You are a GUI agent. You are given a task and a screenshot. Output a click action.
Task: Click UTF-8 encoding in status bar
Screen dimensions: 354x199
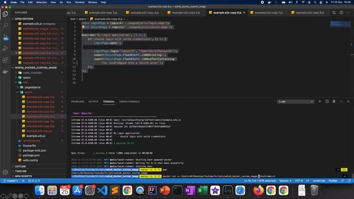(x=299, y=181)
